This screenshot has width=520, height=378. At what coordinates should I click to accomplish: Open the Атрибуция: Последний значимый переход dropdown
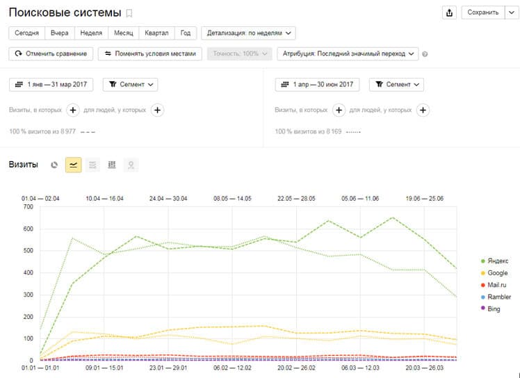pos(348,54)
